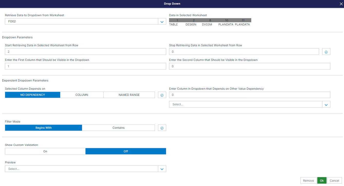Set Filter Mode to Contains
Screen dimensions: 344x186
click(x=118, y=127)
